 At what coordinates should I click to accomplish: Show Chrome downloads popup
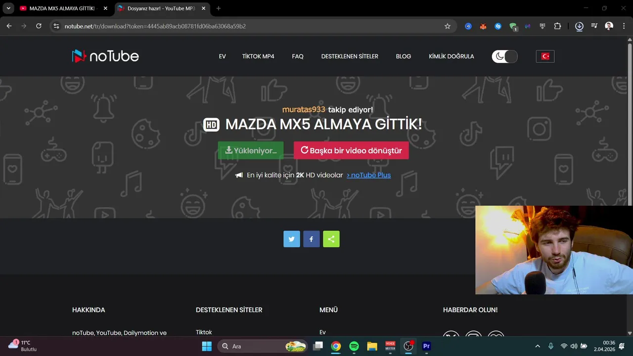point(579,26)
